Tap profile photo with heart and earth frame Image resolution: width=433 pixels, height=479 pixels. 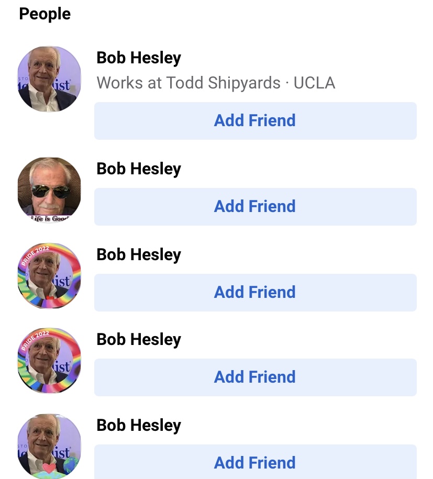[x=49, y=446]
